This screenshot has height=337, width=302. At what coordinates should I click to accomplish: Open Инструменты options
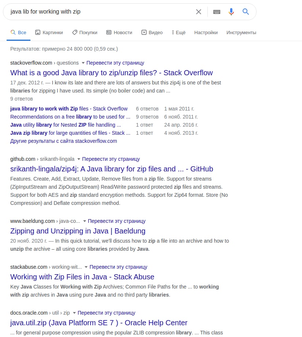(x=241, y=32)
